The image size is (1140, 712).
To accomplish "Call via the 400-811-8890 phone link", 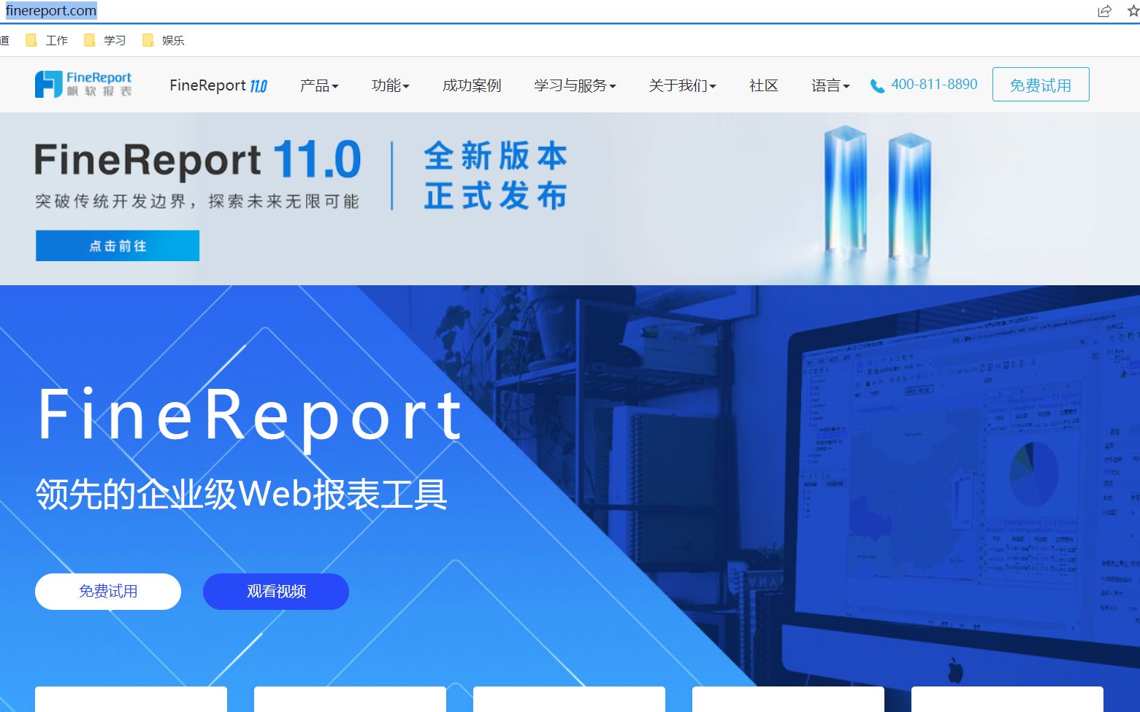I will [935, 84].
